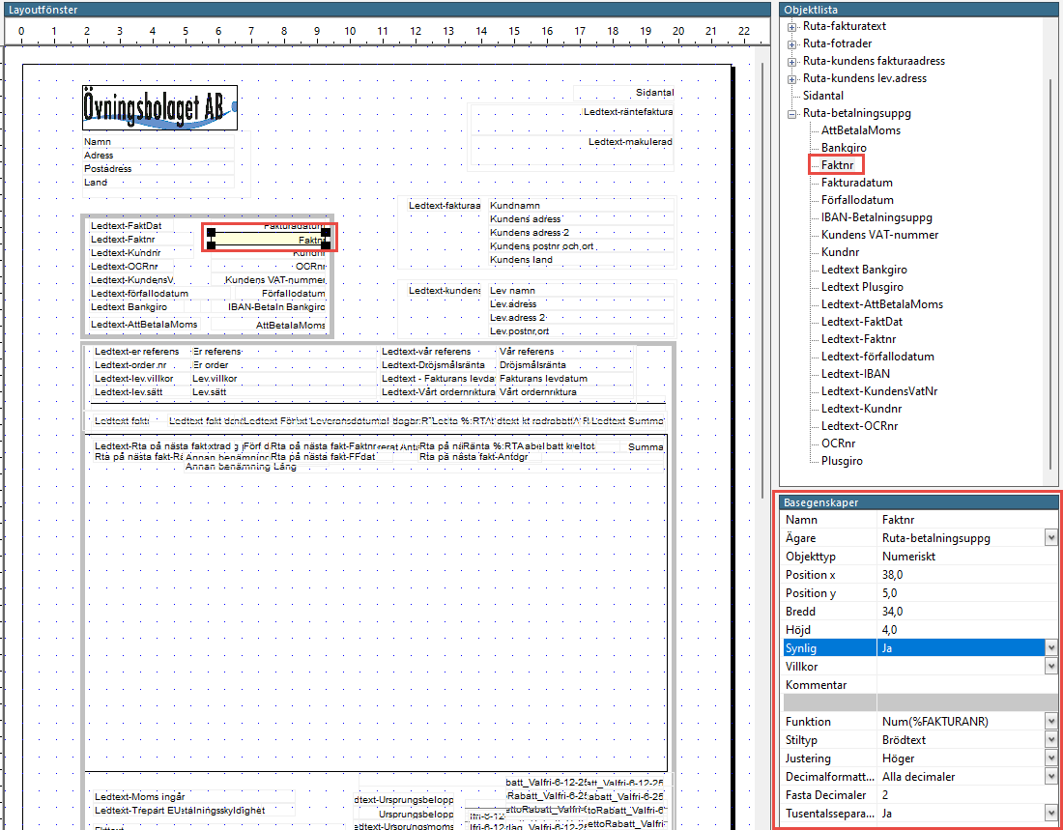The image size is (1063, 830).
Task: Open the Funktion dropdown list
Action: point(1050,722)
